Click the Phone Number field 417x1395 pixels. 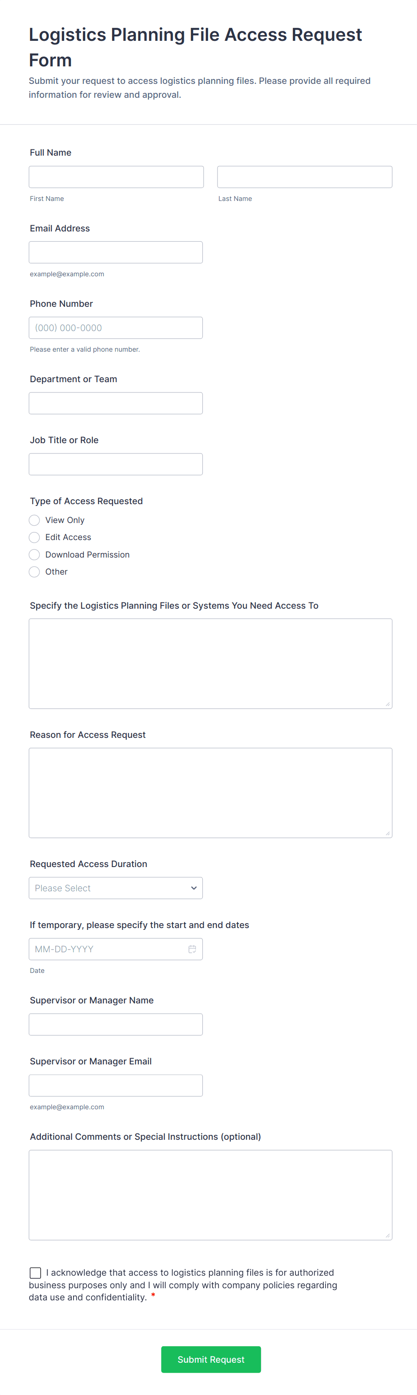point(116,327)
